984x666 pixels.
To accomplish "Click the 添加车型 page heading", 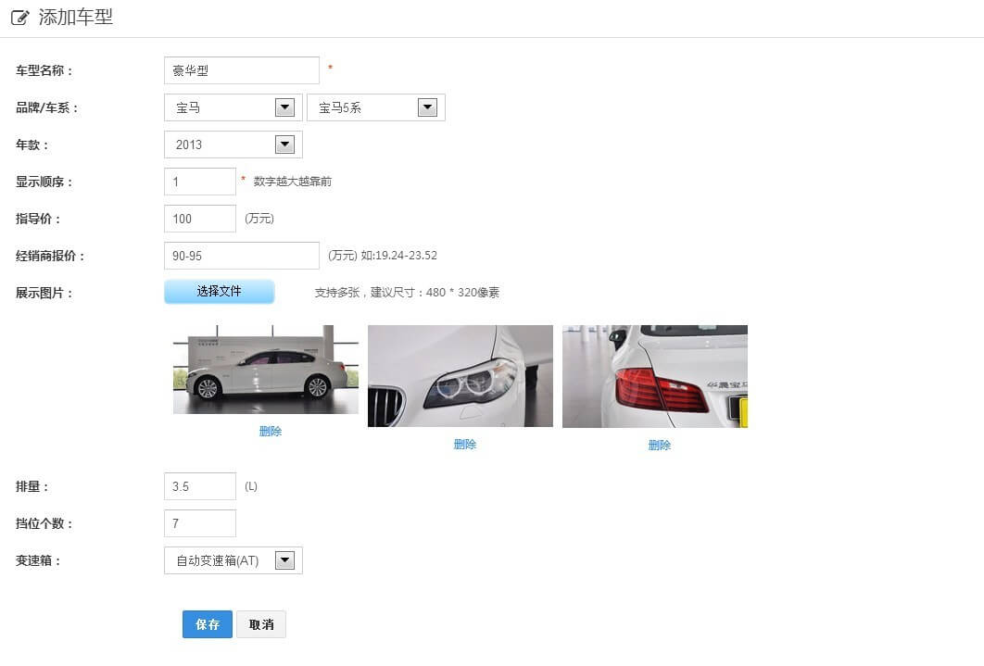I will (75, 17).
